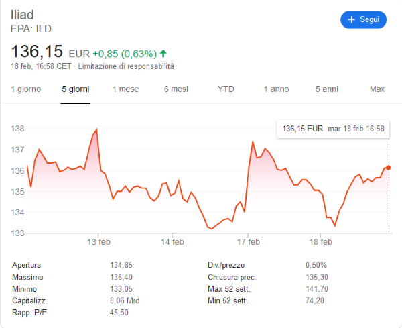Viewport: 402px width, 328px height.
Task: Select the 5 anni tab
Action: tap(327, 89)
